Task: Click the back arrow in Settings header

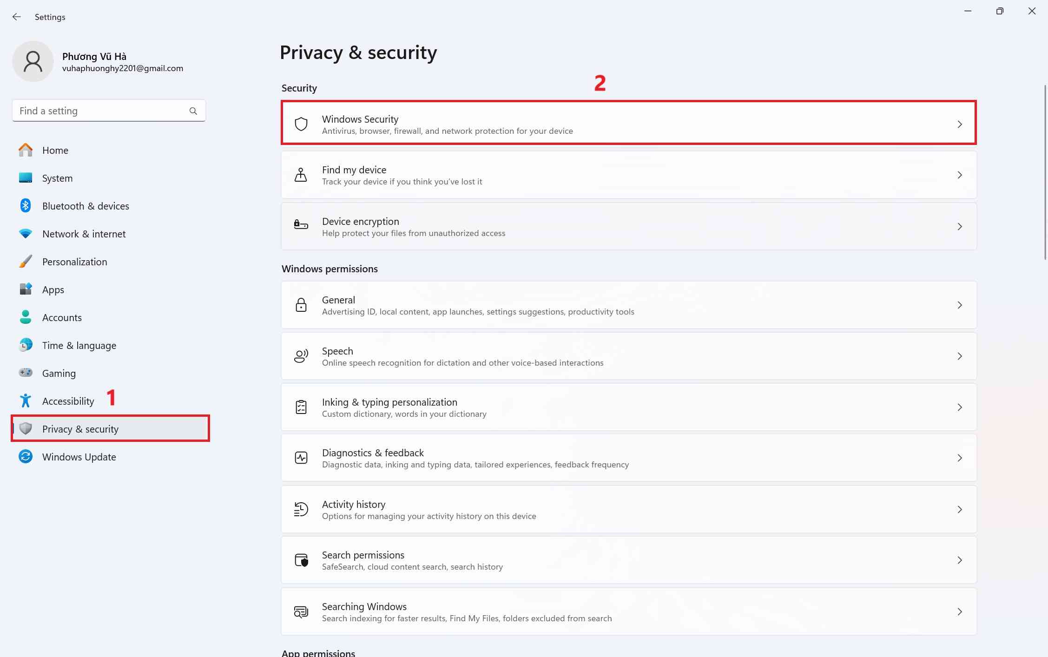Action: click(x=17, y=17)
